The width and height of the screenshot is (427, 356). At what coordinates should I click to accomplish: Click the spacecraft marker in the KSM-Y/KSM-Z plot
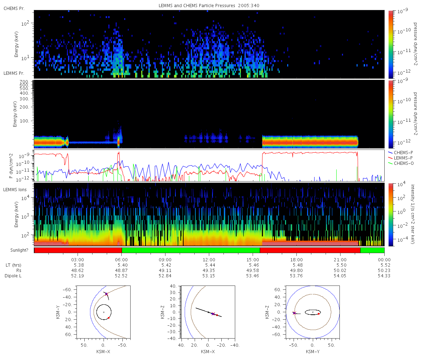tap(294, 313)
